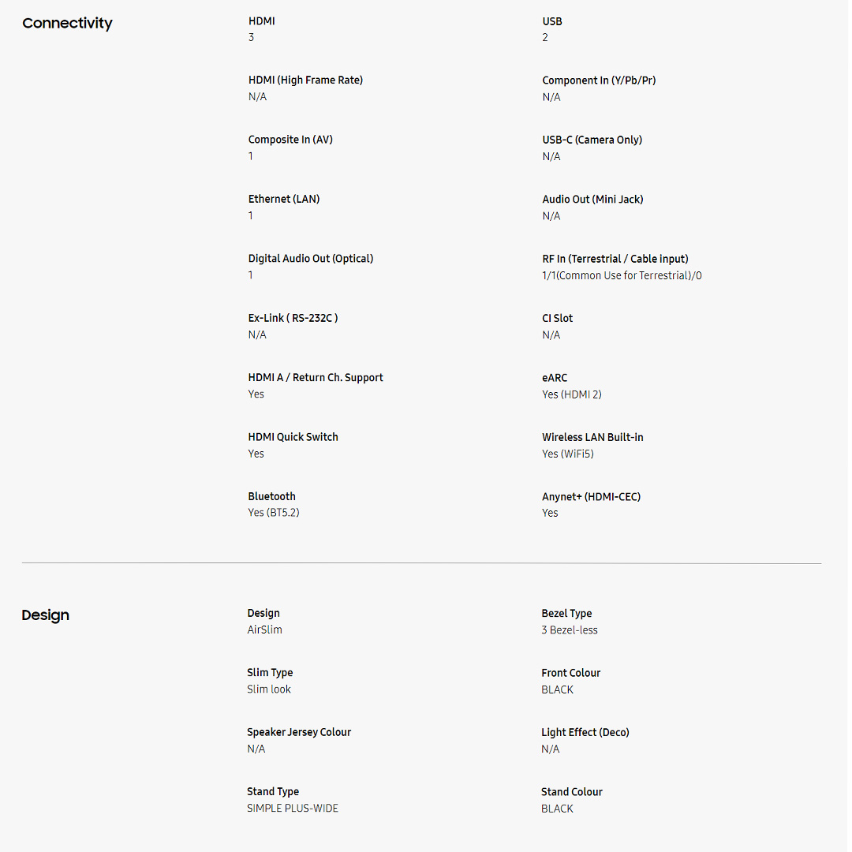The width and height of the screenshot is (852, 852).
Task: Click the Audio Out (Mini Jack) label
Action: coord(592,200)
